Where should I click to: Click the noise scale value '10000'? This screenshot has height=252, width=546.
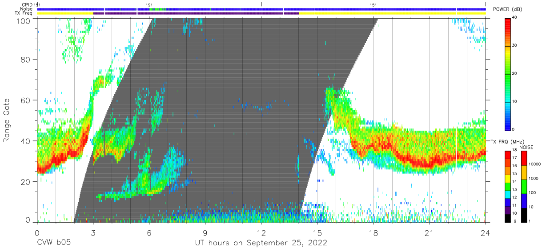tap(534, 164)
